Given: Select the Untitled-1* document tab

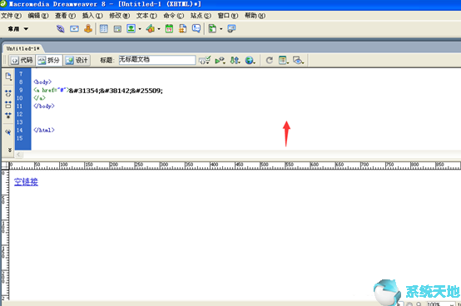Looking at the screenshot, I should coord(23,48).
